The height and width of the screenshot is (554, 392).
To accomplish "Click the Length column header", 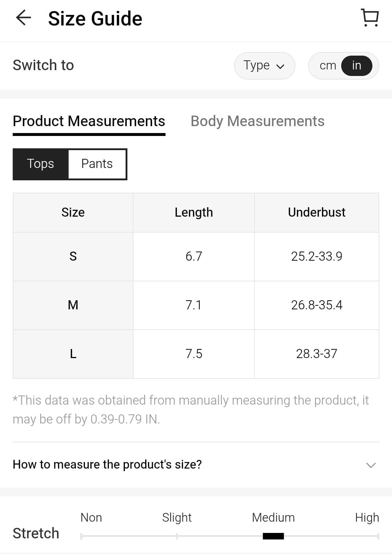I will point(193,213).
